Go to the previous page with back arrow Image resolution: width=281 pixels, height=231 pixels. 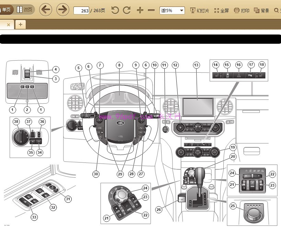[x=46, y=10]
